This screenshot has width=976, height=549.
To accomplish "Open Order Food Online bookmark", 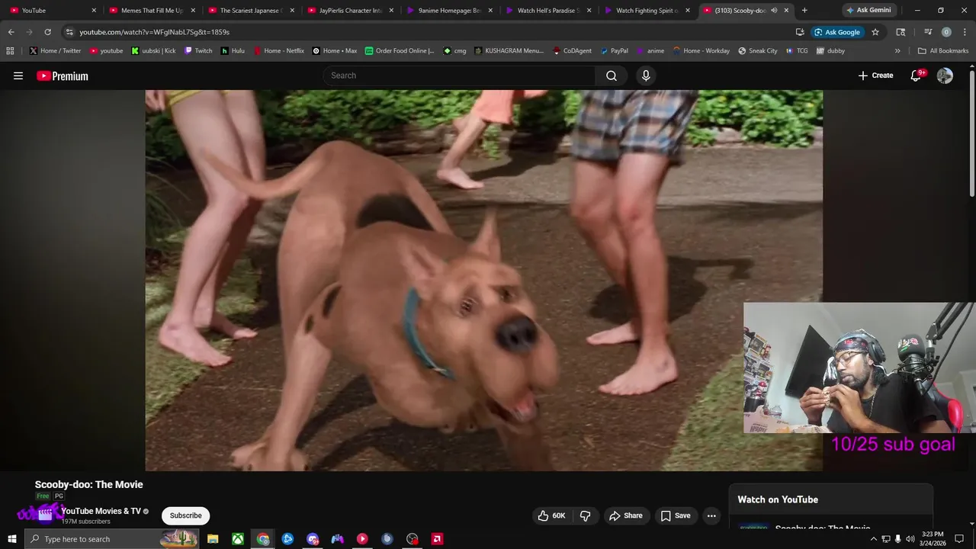I will tap(400, 51).
